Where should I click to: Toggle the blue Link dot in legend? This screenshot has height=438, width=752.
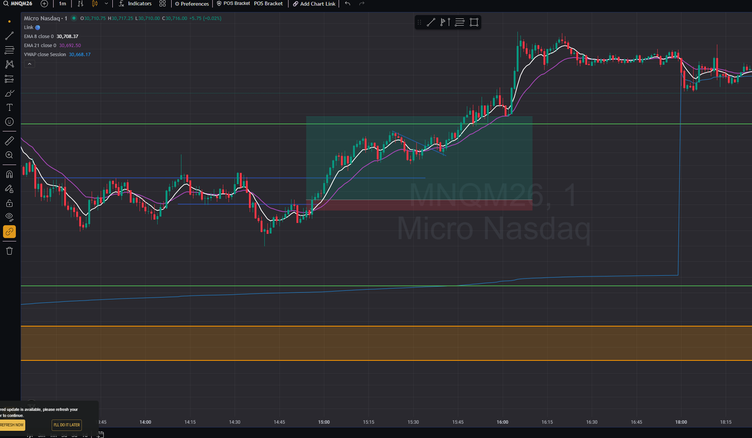pos(38,28)
